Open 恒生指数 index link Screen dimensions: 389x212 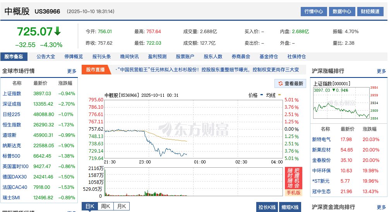pyautogui.click(x=12, y=125)
